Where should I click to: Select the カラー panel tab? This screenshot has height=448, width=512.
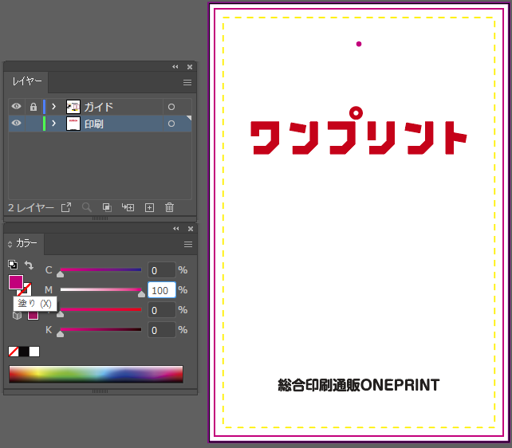(x=26, y=244)
